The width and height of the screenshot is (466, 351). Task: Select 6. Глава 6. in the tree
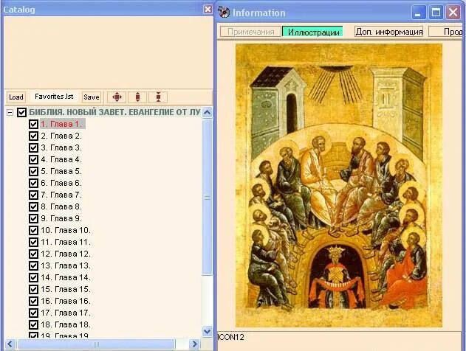click(61, 183)
